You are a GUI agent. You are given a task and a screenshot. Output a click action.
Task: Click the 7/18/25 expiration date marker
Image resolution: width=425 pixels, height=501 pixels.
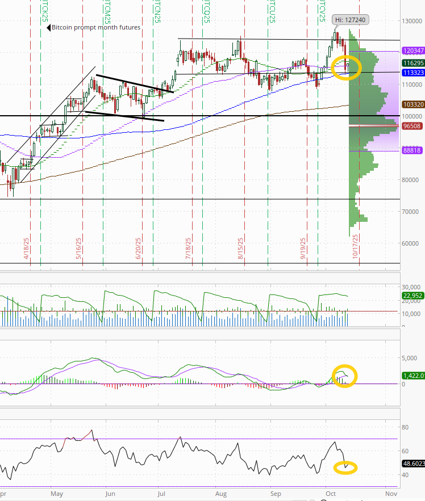coord(188,248)
